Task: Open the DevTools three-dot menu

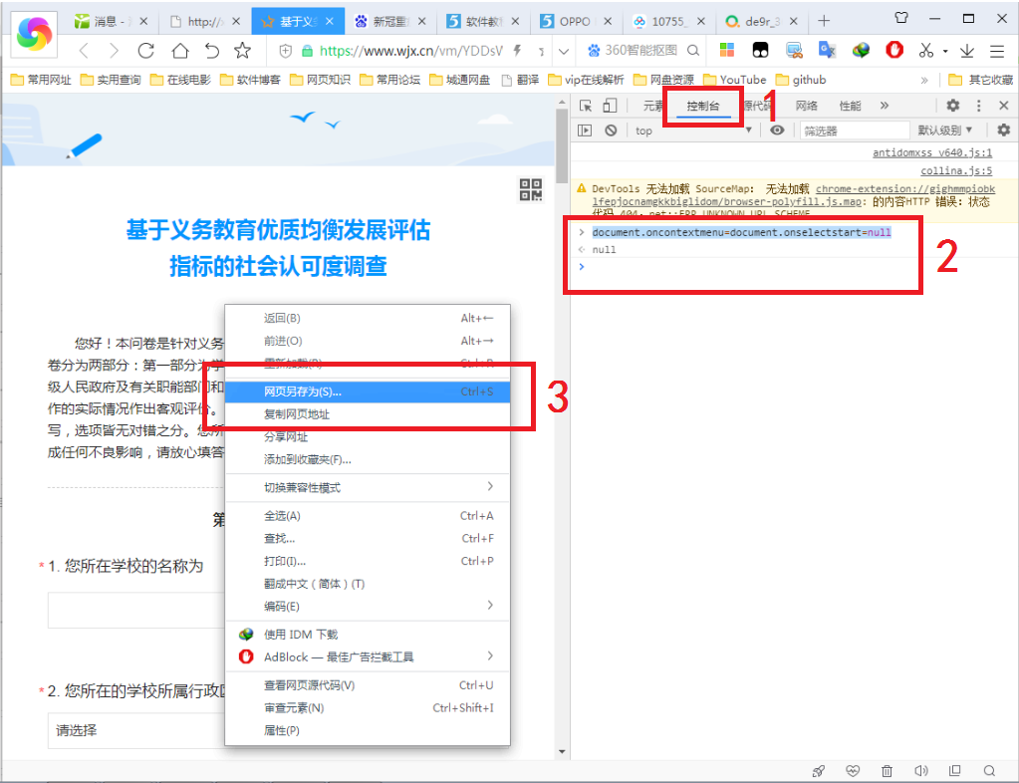Action: [x=978, y=105]
